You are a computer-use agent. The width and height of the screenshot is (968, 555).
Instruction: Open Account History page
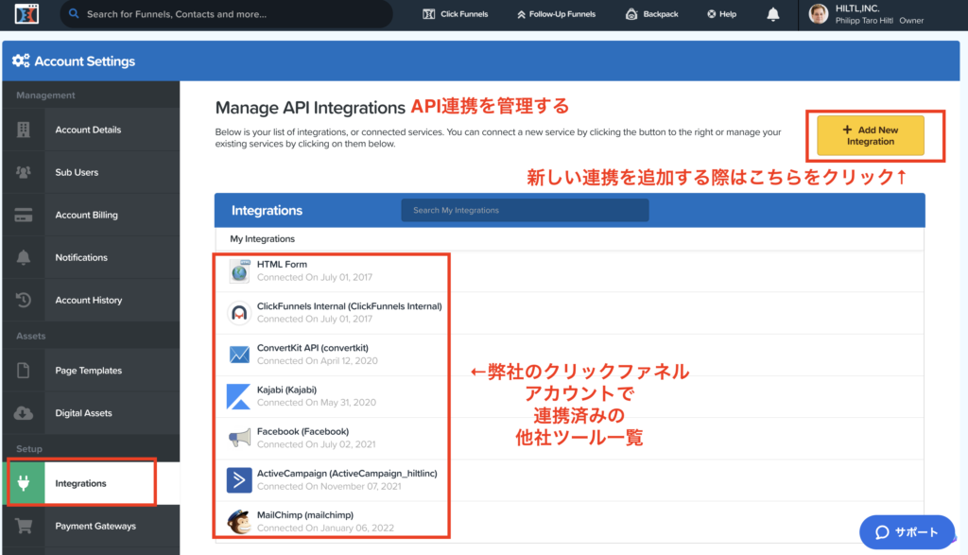tap(92, 300)
